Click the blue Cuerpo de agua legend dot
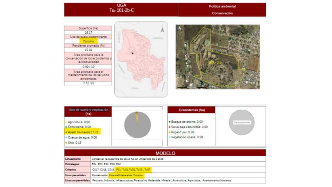This screenshot has height=187, width=332. coord(65,137)
